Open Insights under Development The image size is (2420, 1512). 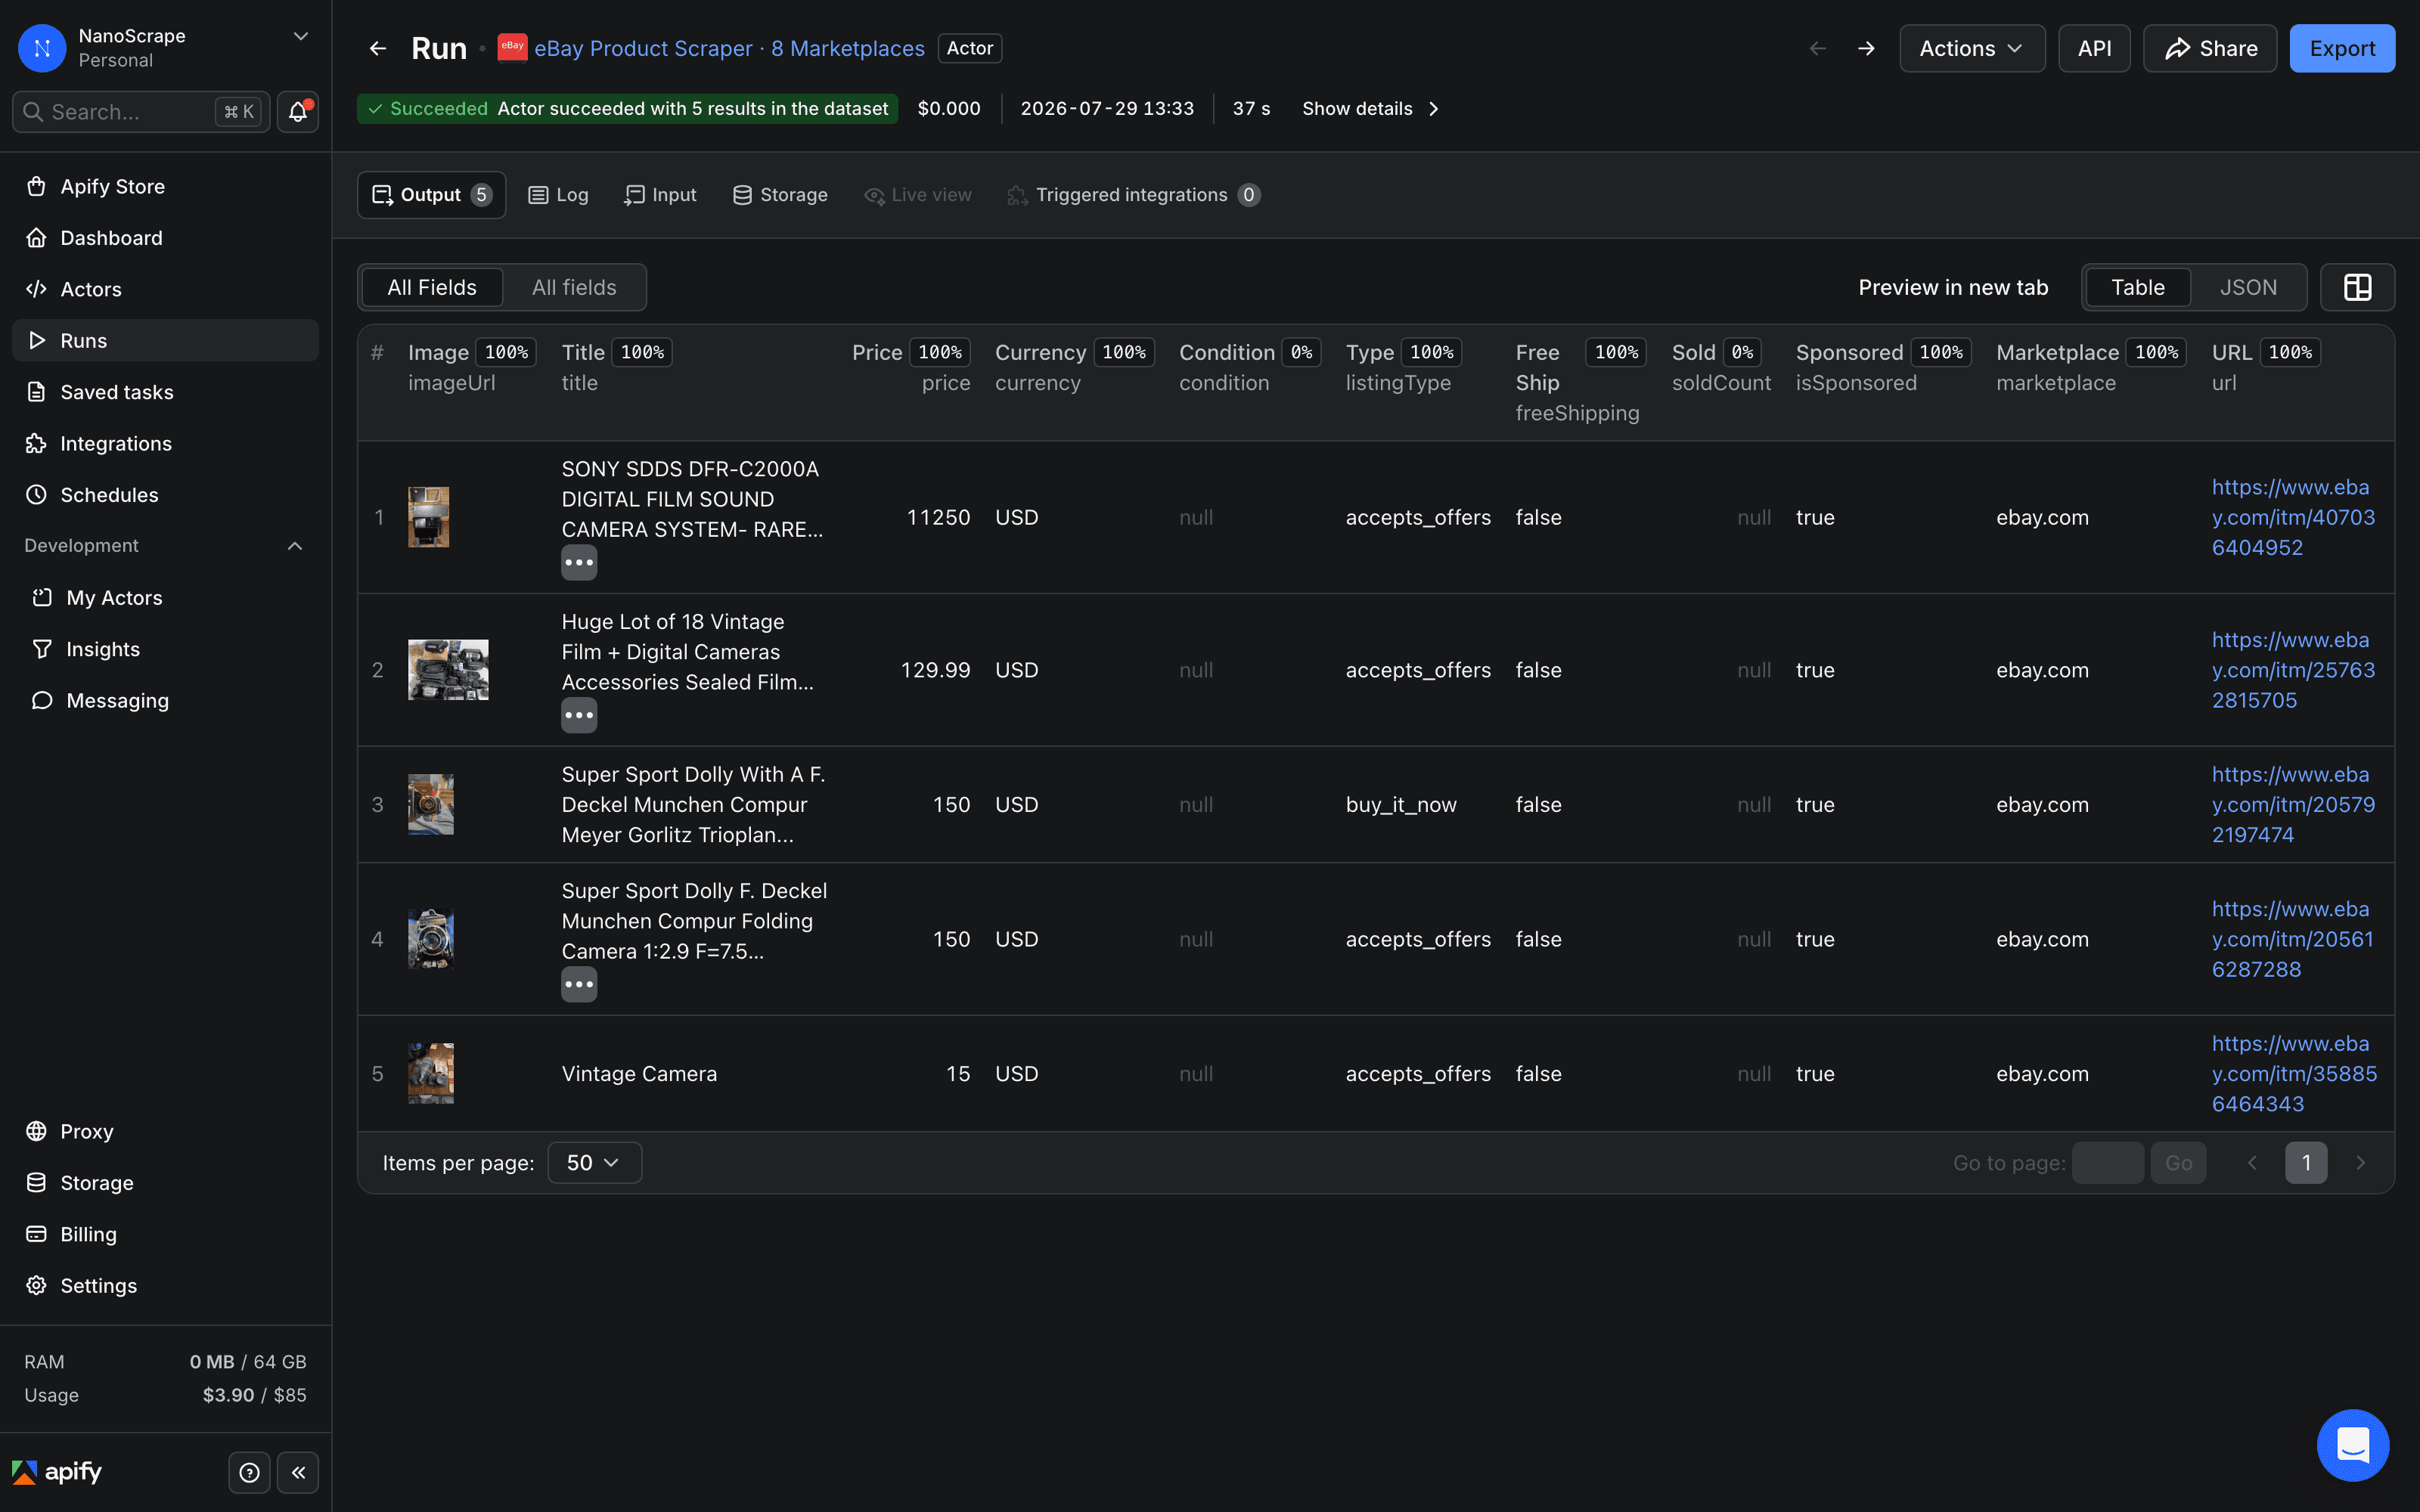pyautogui.click(x=165, y=649)
